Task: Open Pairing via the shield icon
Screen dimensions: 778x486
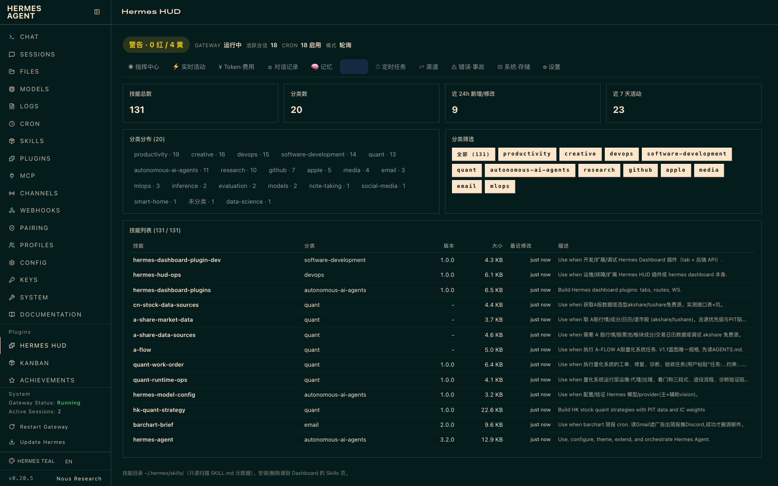Action: (12, 228)
